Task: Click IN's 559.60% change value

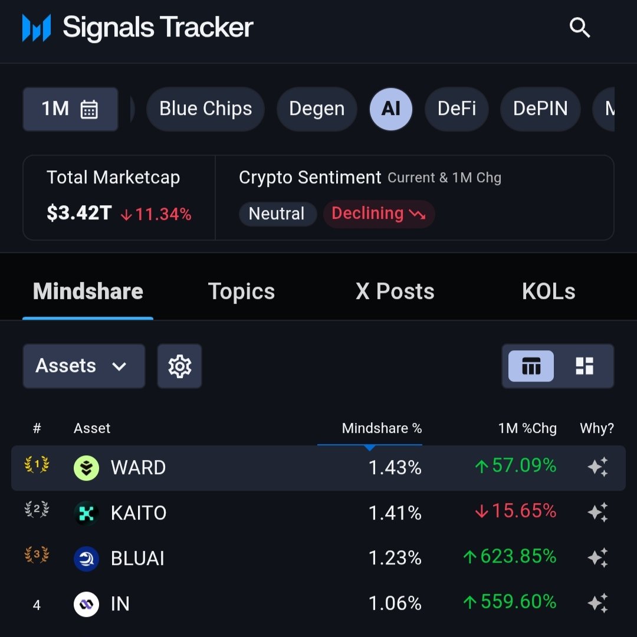Action: click(x=510, y=602)
